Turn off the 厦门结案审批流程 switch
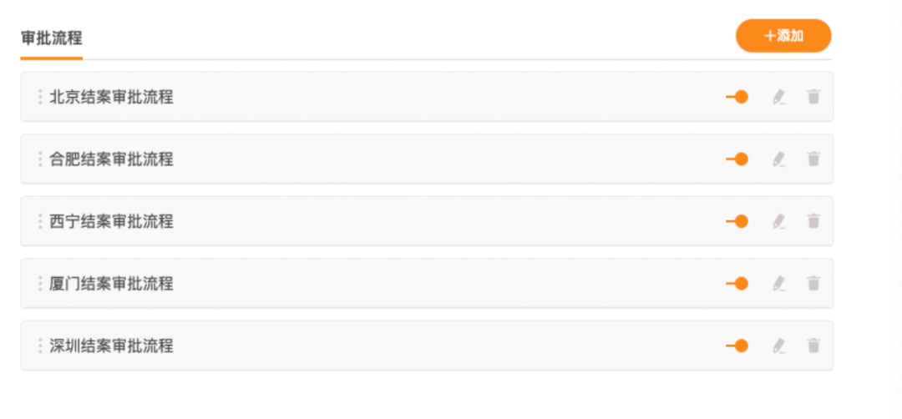The image size is (902, 419). (737, 283)
